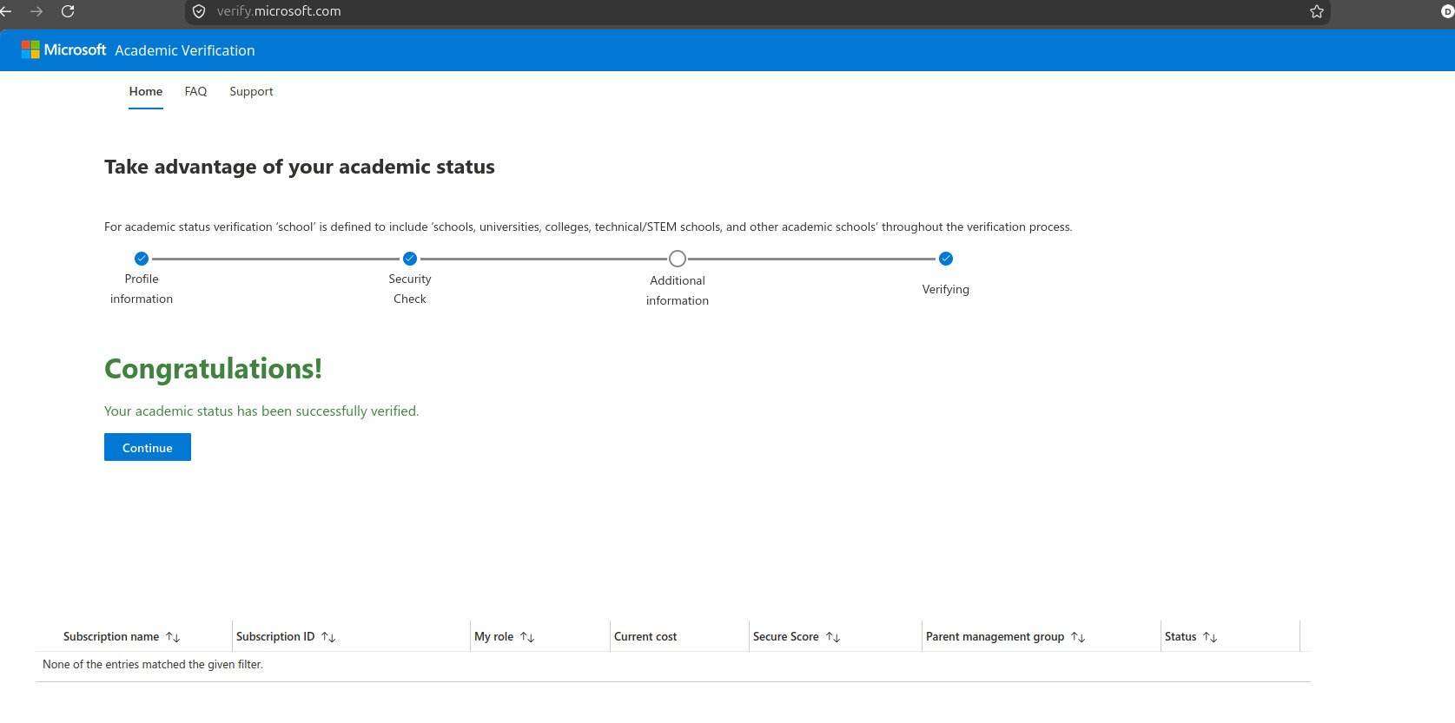Click the Secure Score column header text
The height and width of the screenshot is (723, 1455).
click(786, 636)
